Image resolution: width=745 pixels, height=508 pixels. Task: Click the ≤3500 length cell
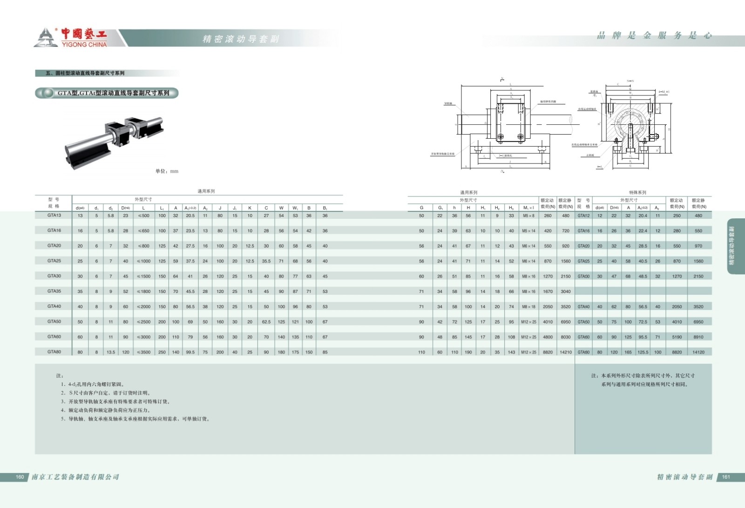(143, 352)
